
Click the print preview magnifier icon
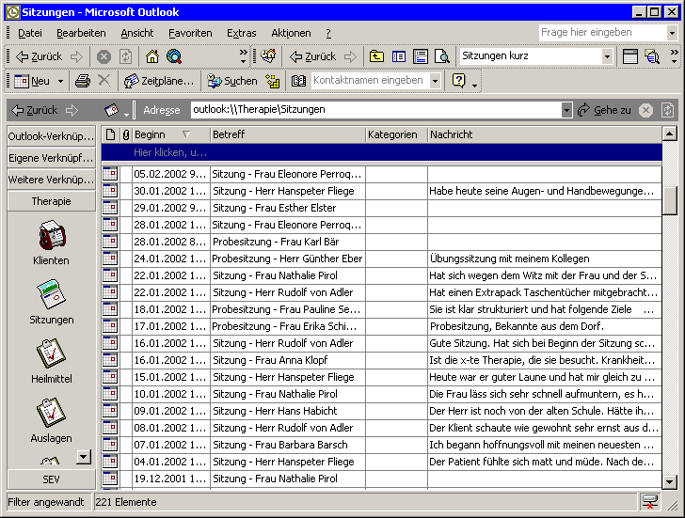[x=441, y=56]
